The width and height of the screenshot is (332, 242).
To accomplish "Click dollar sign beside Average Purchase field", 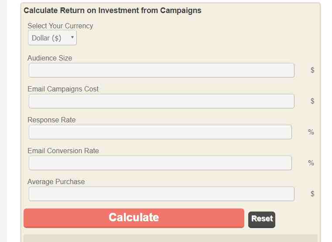I will click(x=312, y=194).
